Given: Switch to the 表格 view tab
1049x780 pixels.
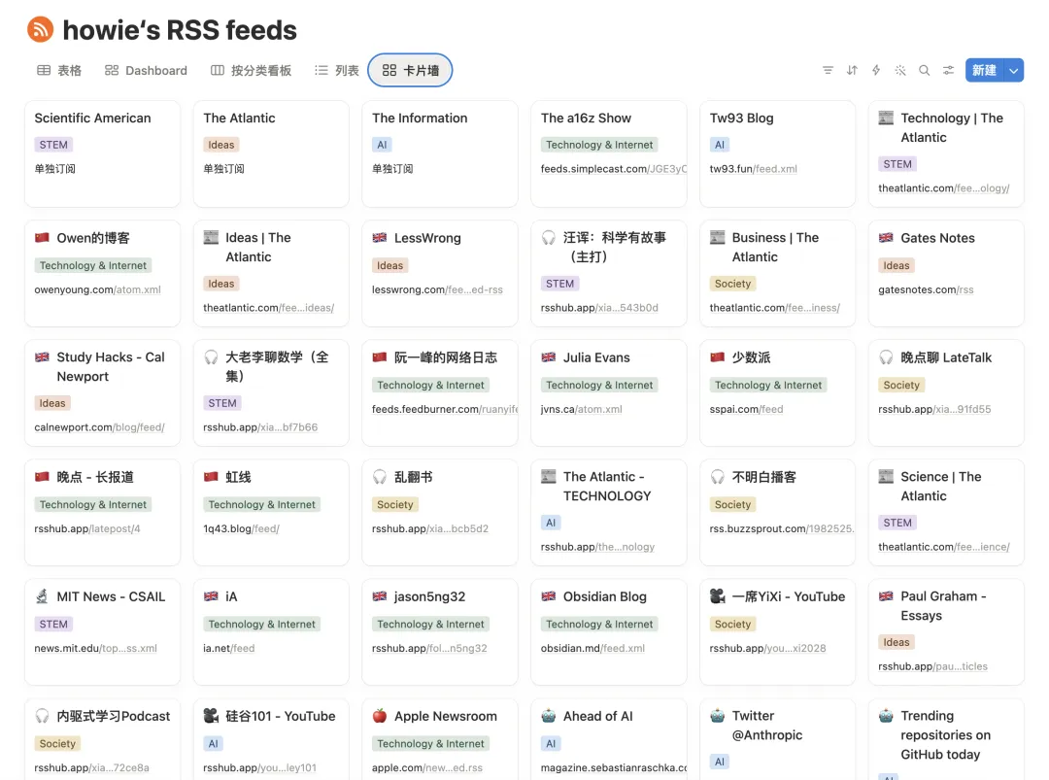Looking at the screenshot, I should click(x=59, y=70).
